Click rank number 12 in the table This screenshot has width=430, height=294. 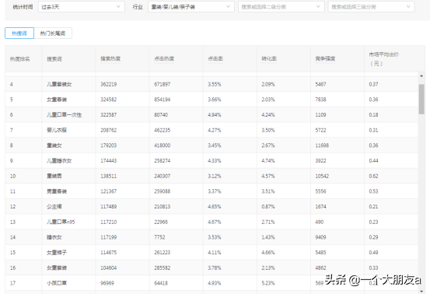pyautogui.click(x=13, y=207)
